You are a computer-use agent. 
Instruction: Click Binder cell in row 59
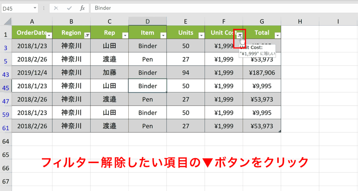(x=148, y=112)
